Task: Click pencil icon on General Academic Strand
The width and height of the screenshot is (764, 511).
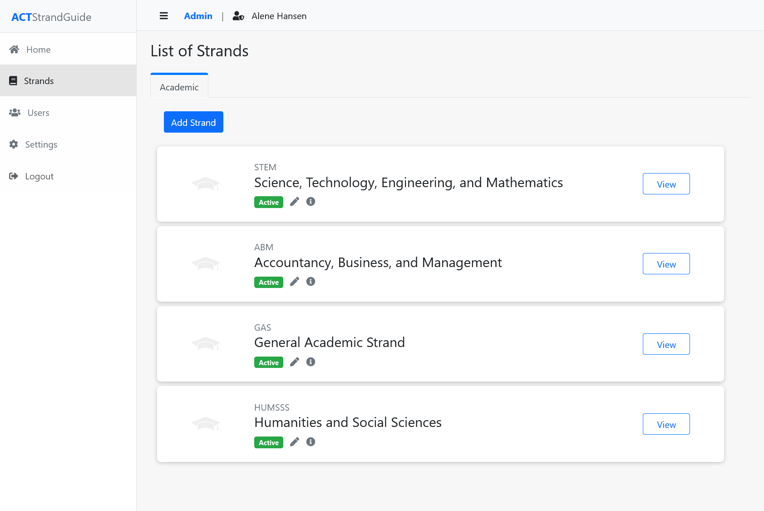Action: (295, 362)
